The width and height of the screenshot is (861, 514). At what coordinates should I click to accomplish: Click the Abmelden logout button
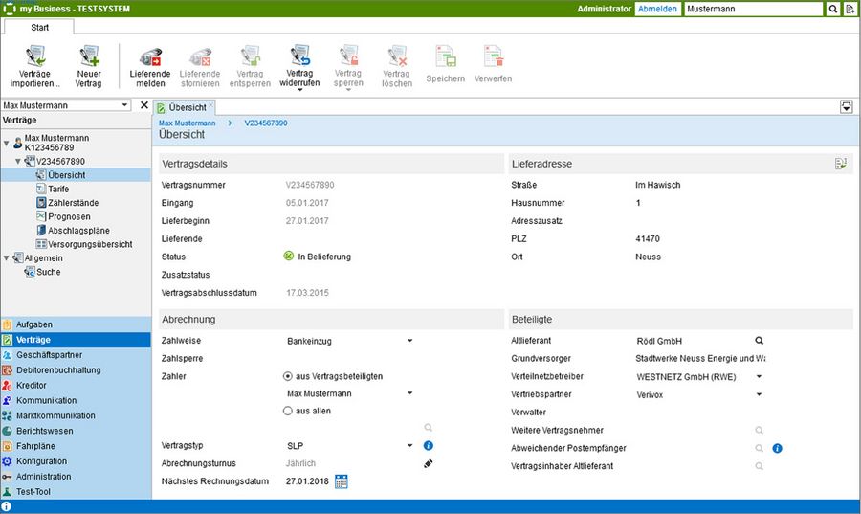(x=657, y=9)
